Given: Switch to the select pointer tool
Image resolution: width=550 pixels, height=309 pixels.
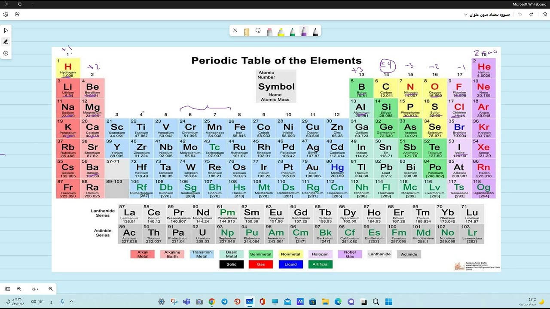Looking at the screenshot, I should click(x=6, y=30).
